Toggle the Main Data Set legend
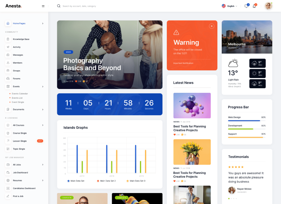 [x=76, y=181]
